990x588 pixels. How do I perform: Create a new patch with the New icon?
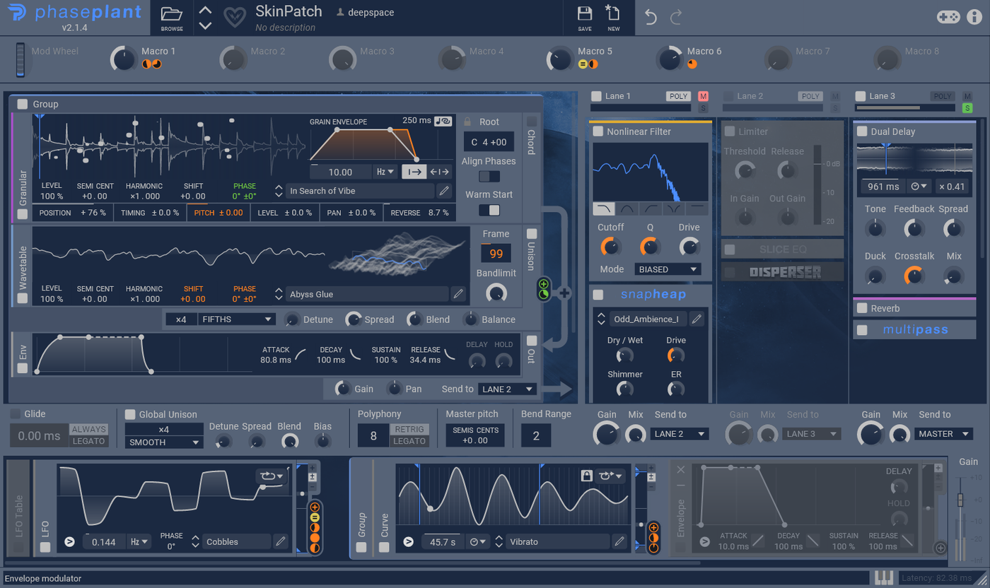coord(613,13)
